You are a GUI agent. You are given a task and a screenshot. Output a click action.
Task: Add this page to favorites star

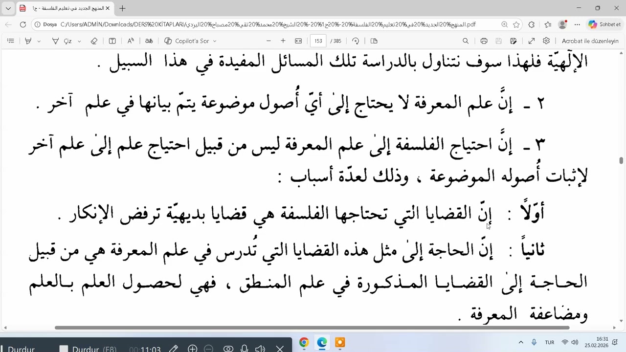click(x=517, y=24)
